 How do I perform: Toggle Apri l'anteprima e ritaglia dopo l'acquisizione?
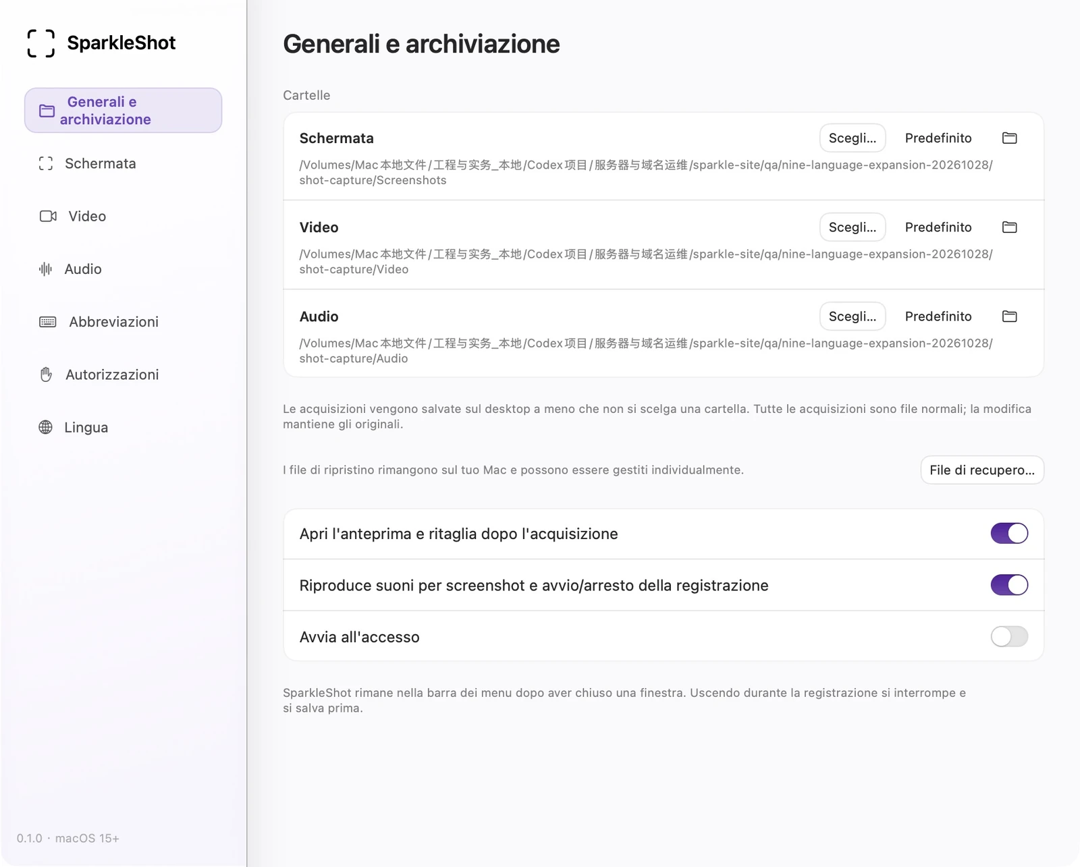click(1009, 533)
